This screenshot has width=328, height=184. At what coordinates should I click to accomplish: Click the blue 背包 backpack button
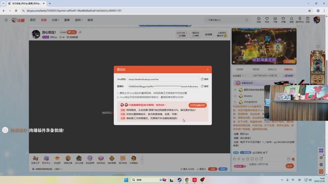click(223, 169)
